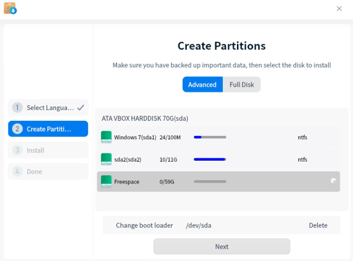
Task: Click the Freespace disk icon
Action: pos(106,181)
